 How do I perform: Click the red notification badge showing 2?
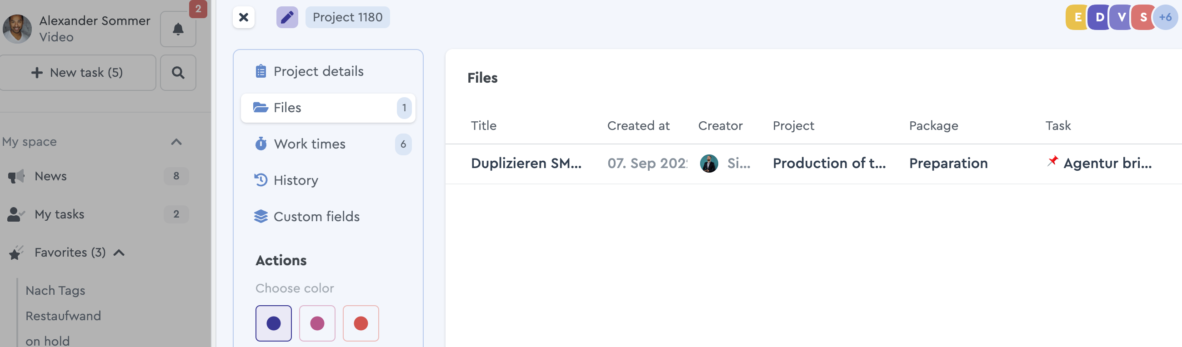pos(198,9)
